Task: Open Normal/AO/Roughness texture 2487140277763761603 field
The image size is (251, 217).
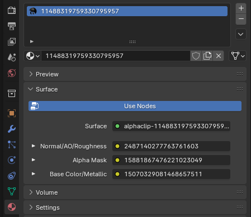Action: pos(171,146)
